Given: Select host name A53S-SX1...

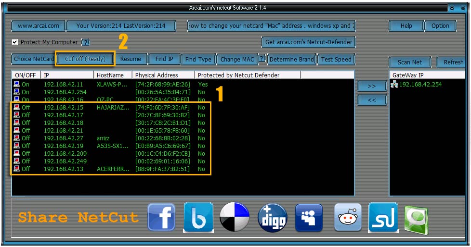Looking at the screenshot, I should coord(113,146).
